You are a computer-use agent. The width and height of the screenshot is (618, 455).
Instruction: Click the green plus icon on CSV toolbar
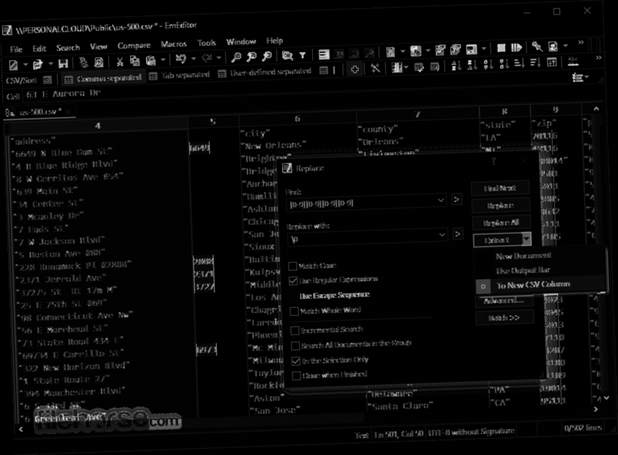[356, 68]
